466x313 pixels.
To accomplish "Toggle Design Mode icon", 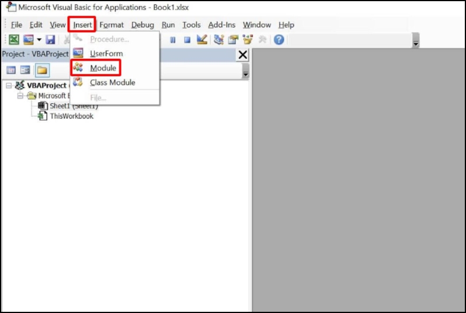I will point(202,40).
